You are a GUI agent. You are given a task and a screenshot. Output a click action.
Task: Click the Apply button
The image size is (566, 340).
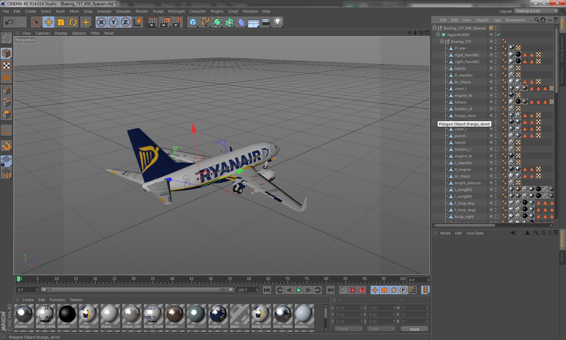414,329
